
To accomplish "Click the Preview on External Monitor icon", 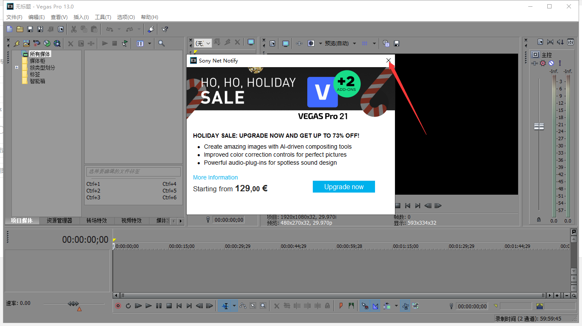I will tap(286, 43).
